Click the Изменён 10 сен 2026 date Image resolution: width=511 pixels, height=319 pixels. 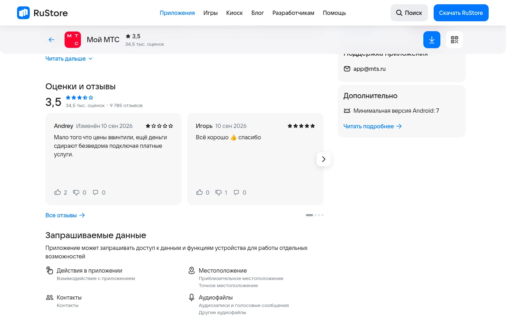104,126
